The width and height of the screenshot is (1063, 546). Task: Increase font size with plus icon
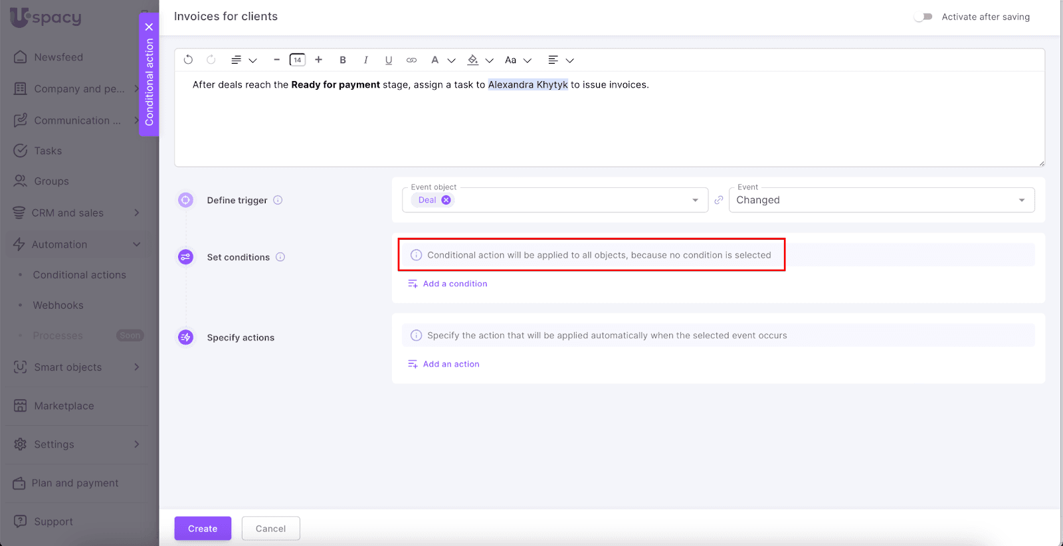pos(319,60)
